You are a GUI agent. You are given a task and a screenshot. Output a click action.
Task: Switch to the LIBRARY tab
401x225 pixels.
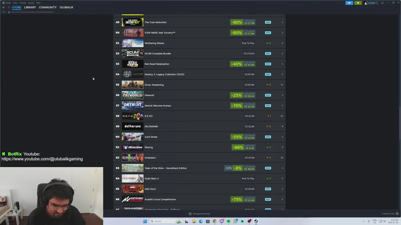(x=30, y=7)
